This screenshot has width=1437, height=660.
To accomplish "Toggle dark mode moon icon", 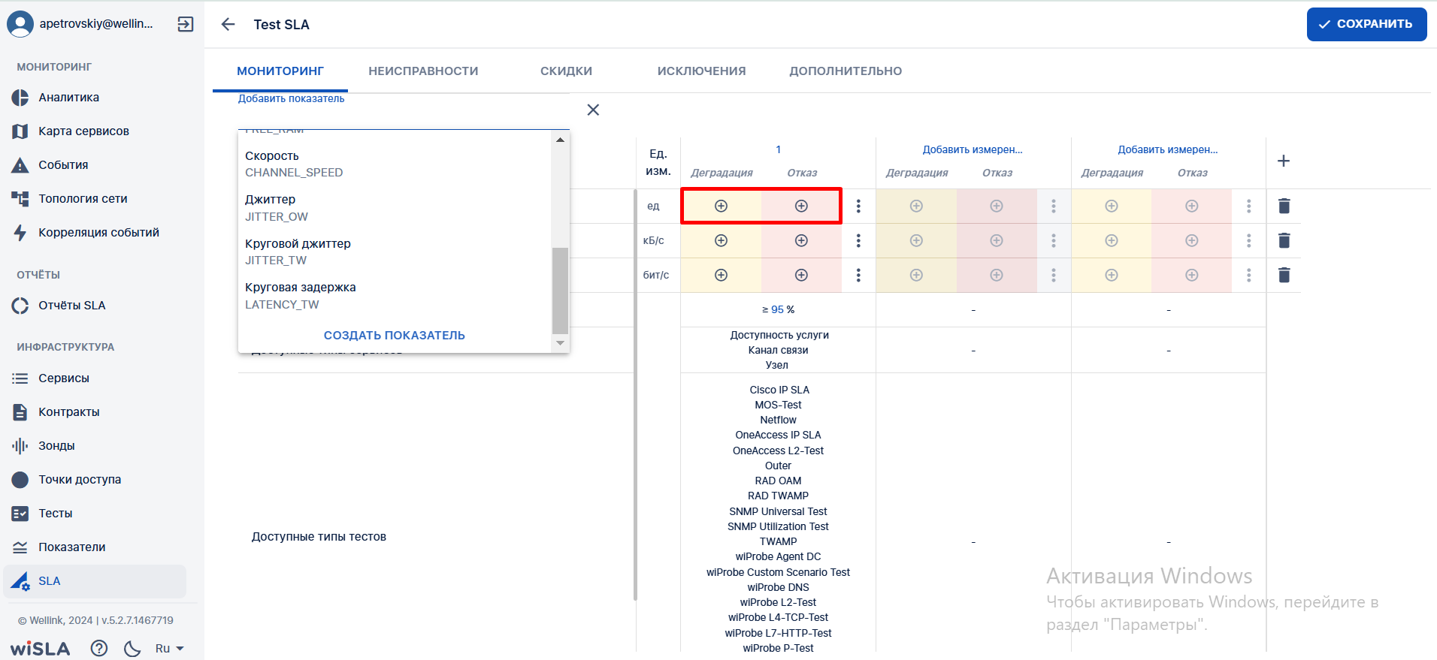I will (x=132, y=648).
